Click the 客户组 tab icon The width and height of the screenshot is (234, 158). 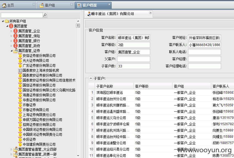pos(42,5)
